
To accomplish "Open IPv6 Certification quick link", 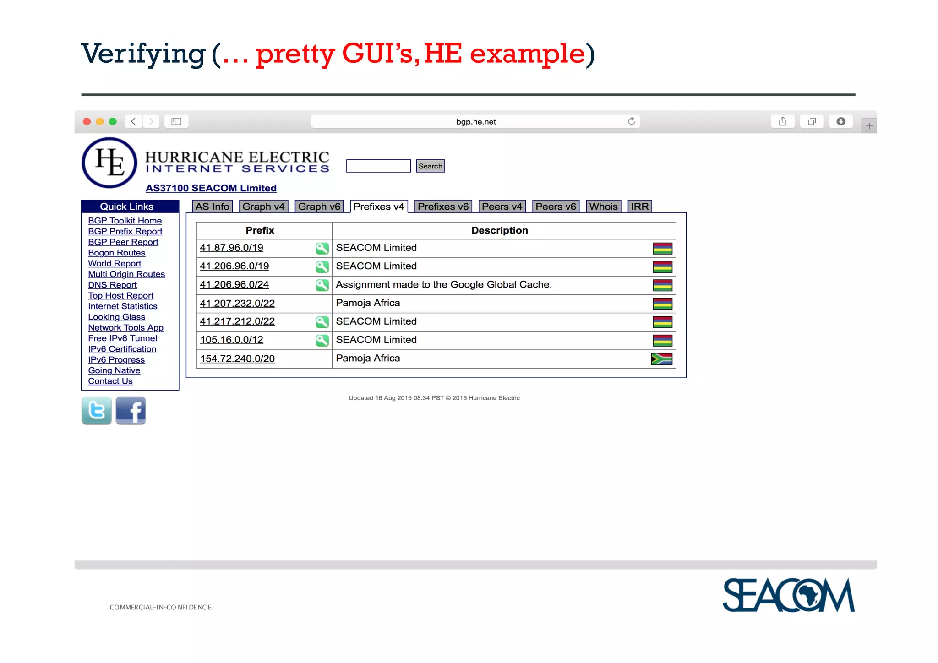I will [122, 349].
